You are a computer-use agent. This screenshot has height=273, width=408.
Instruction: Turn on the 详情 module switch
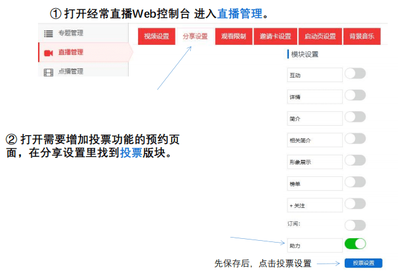tap(355, 95)
